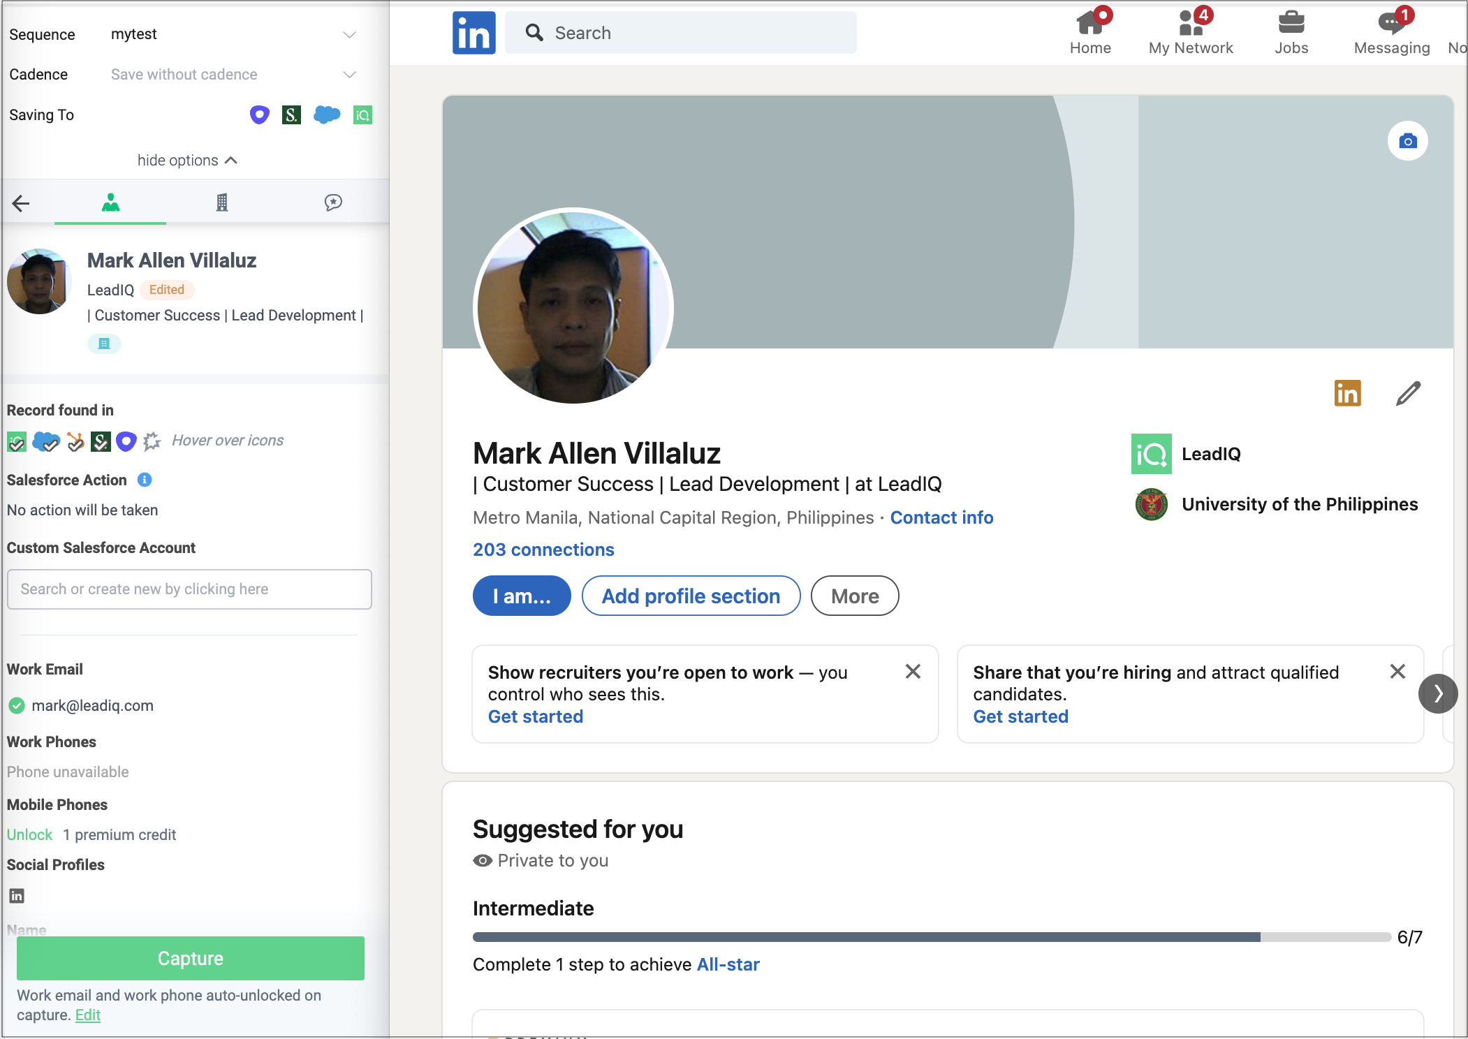
Task: Open the LeadIQ company link on profile
Action: (1187, 454)
